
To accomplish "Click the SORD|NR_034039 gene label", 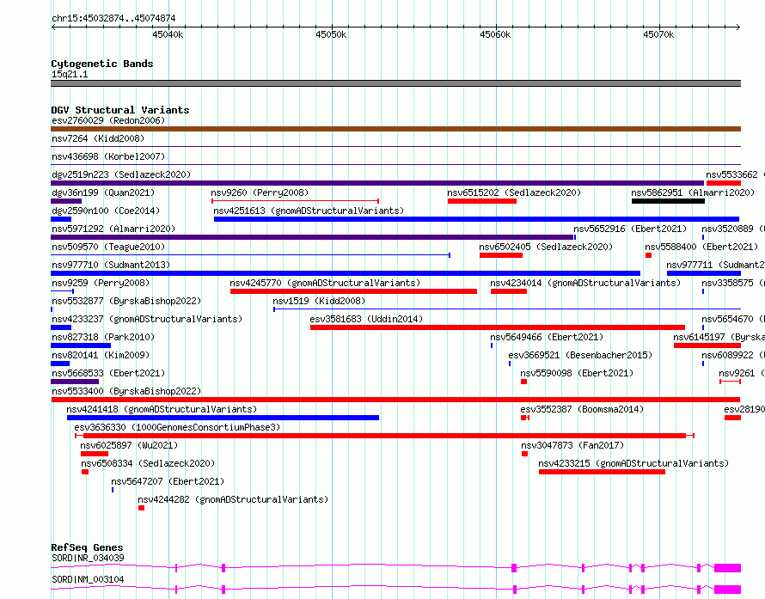I will (x=88, y=558).
